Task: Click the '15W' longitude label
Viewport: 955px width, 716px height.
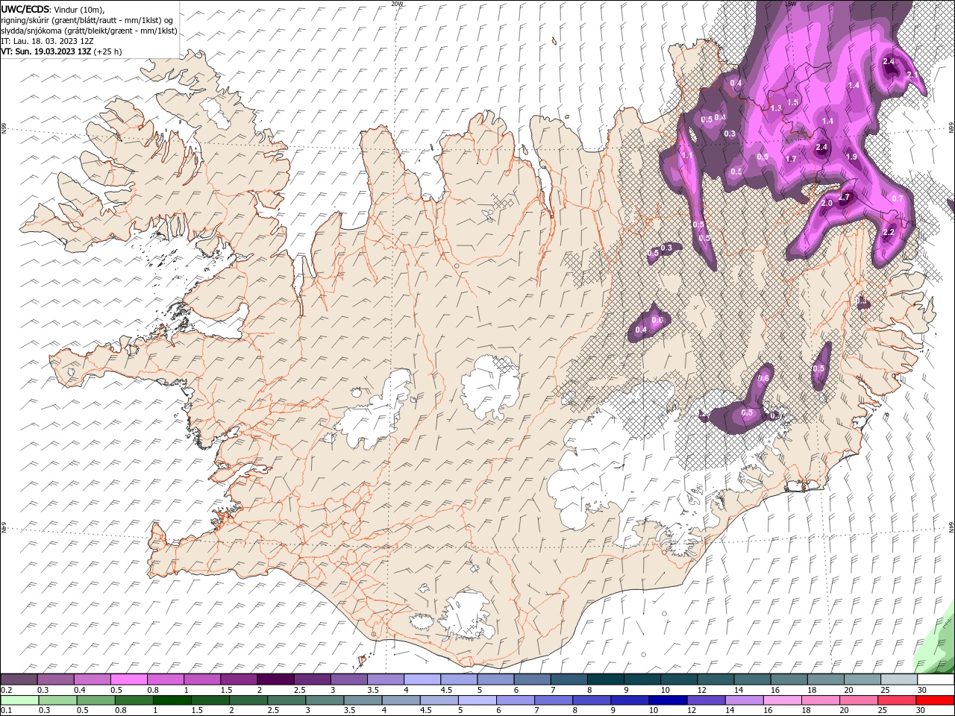Action: pos(791,4)
